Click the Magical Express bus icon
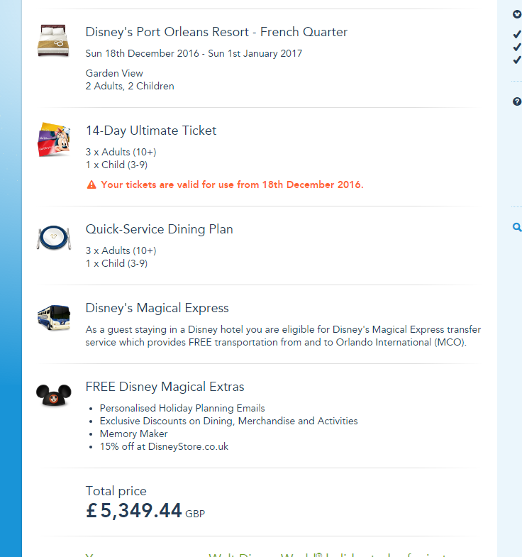Image resolution: width=522 pixels, height=557 pixels. 54,317
